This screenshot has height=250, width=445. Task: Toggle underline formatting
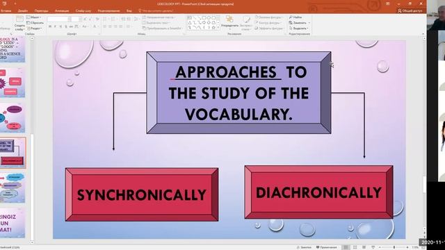pyautogui.click(x=60, y=26)
